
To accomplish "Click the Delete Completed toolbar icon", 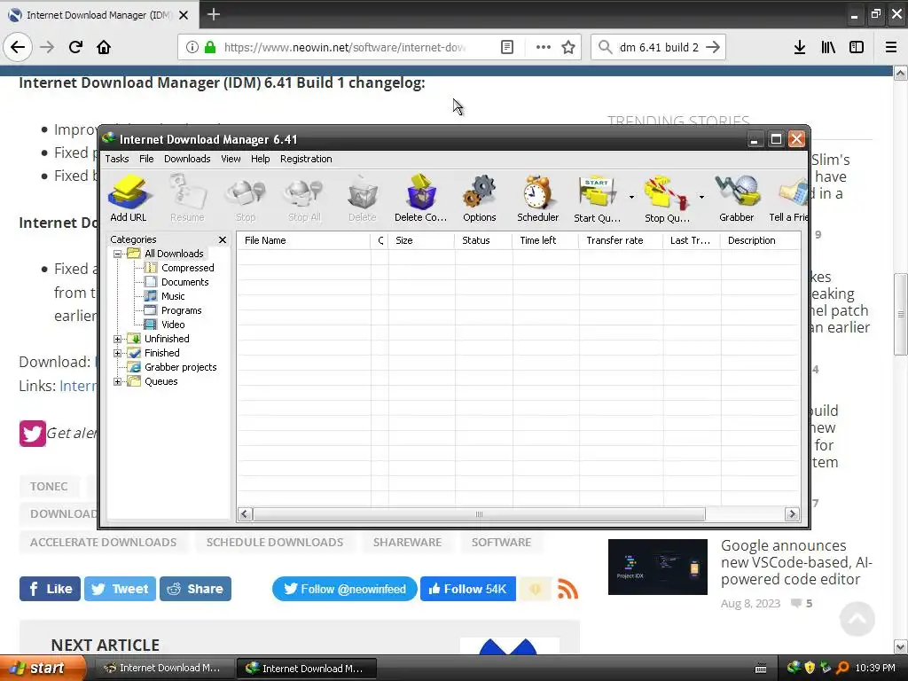I will click(x=421, y=198).
